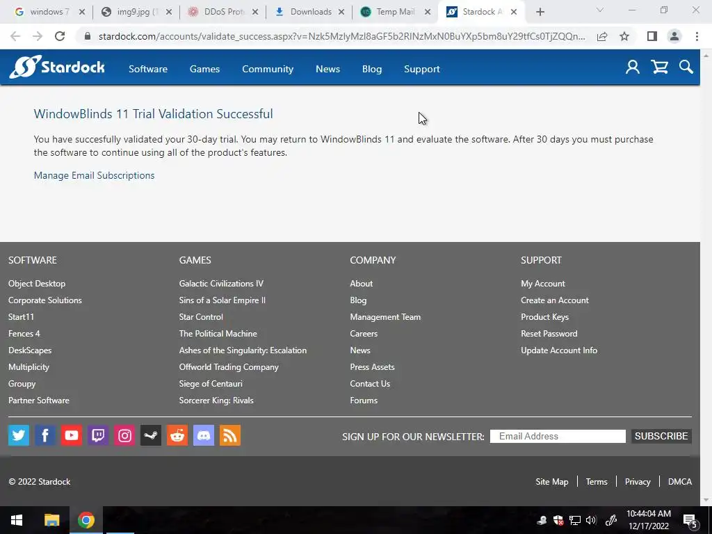This screenshot has height=534, width=712.
Task: Open the News menu in header
Action: 328,69
